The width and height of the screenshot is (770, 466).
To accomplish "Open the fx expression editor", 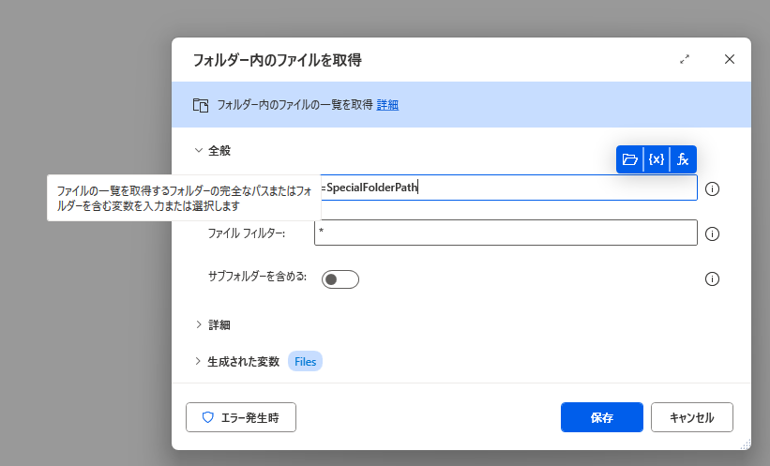I will pos(683,159).
